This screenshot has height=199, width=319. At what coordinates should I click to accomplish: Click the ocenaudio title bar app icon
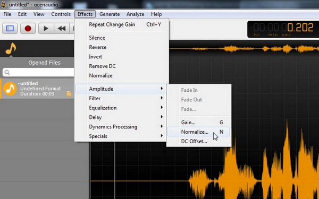point(4,4)
